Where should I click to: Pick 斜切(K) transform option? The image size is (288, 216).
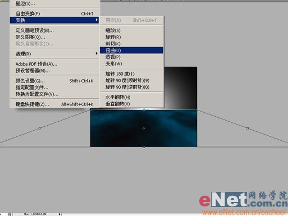click(131, 44)
